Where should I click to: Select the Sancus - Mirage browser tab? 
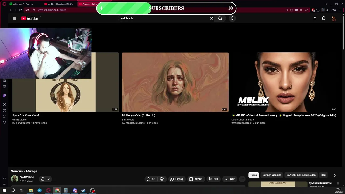pos(88,4)
